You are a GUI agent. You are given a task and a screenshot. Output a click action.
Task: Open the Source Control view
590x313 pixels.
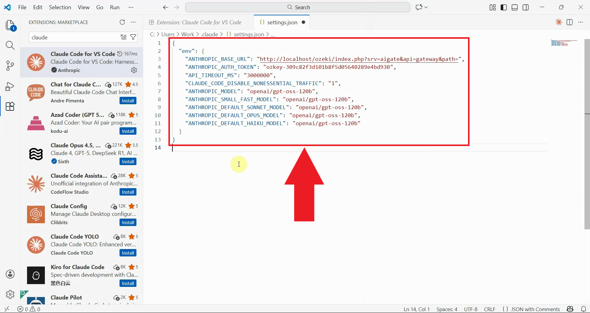pos(10,65)
